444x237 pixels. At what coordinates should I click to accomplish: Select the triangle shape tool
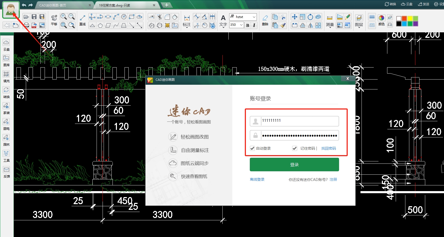point(92,25)
